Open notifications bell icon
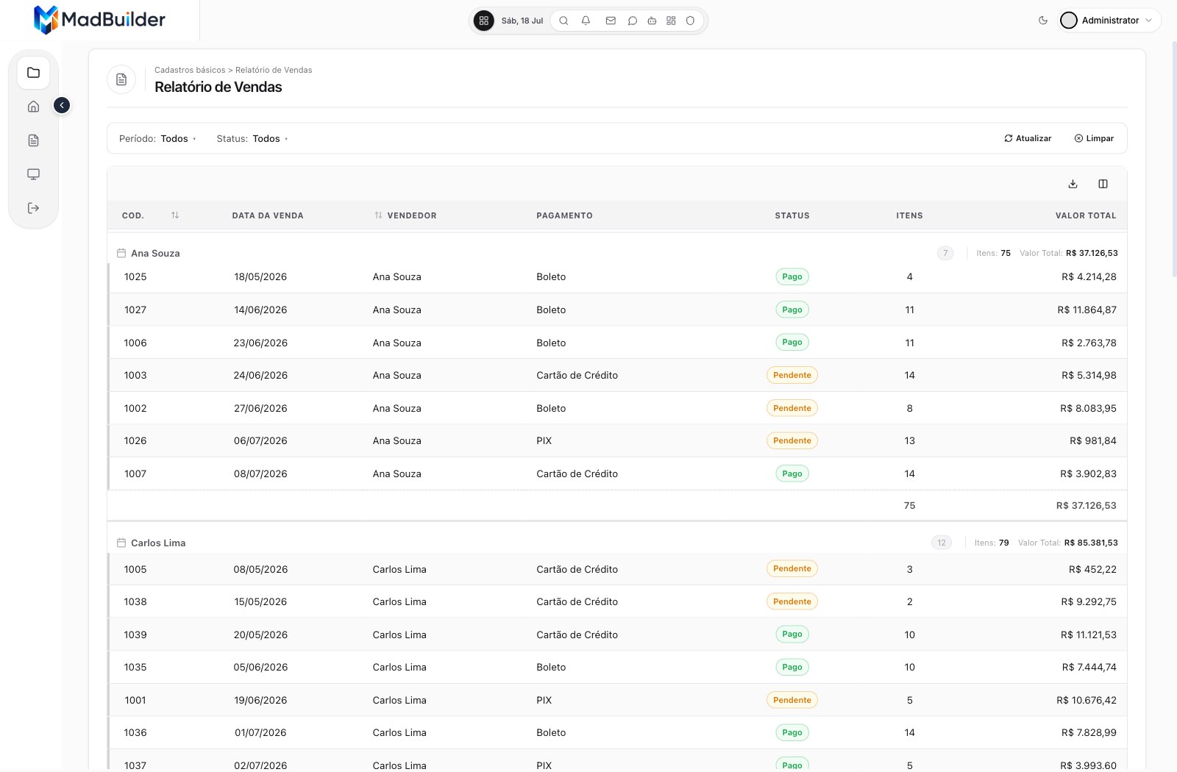The width and height of the screenshot is (1177, 772). click(586, 21)
